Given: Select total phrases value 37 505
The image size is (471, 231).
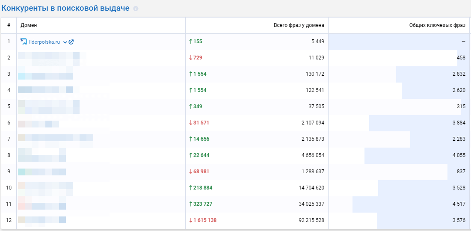Looking at the screenshot, I should (x=317, y=107).
